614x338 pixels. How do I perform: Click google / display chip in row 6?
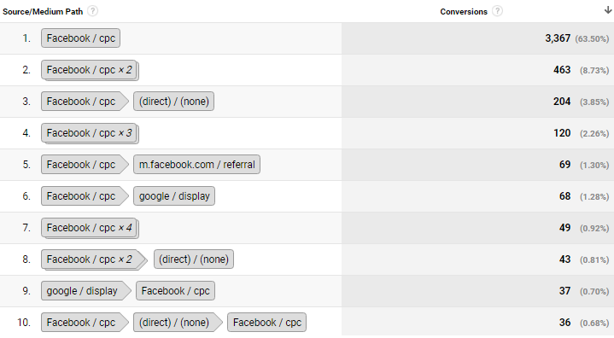pyautogui.click(x=174, y=196)
